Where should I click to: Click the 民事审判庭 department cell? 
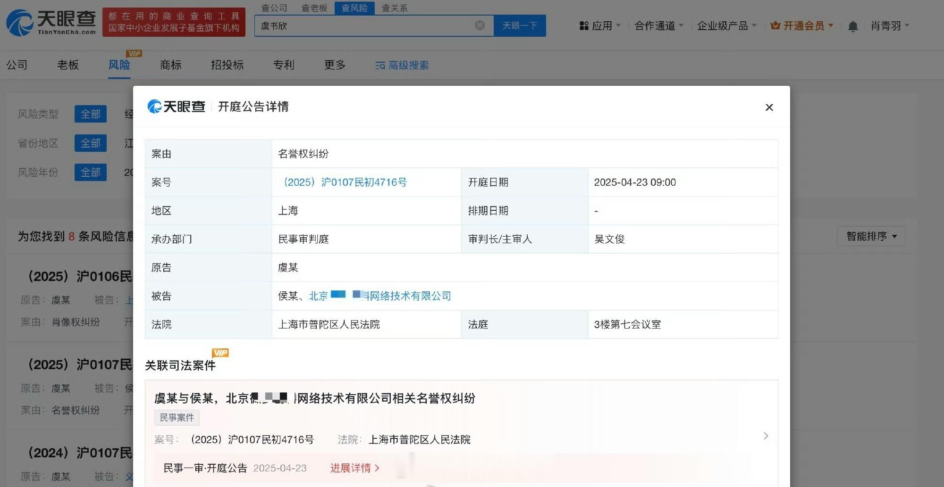click(303, 239)
